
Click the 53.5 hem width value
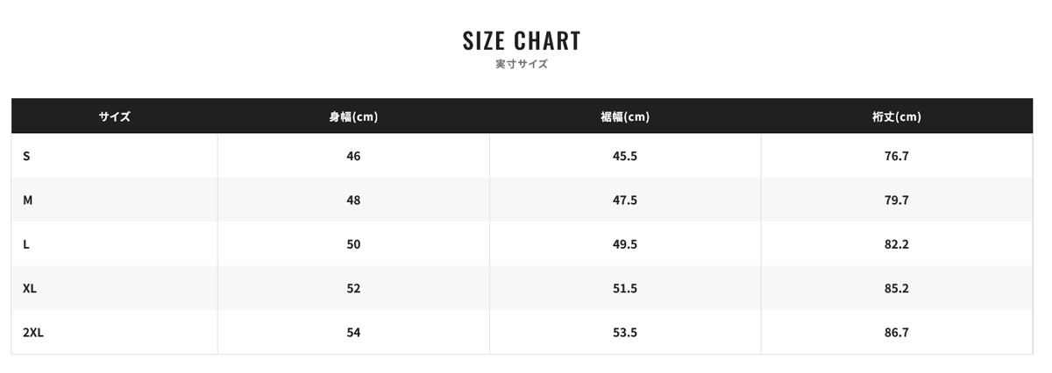[625, 333]
